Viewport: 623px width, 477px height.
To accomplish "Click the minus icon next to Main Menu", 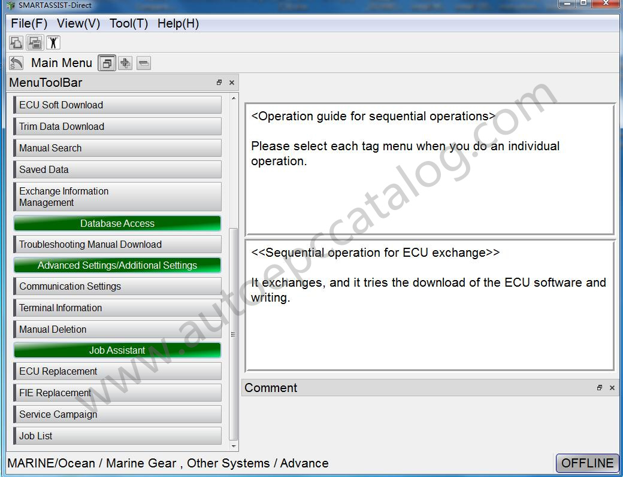I will [x=143, y=63].
